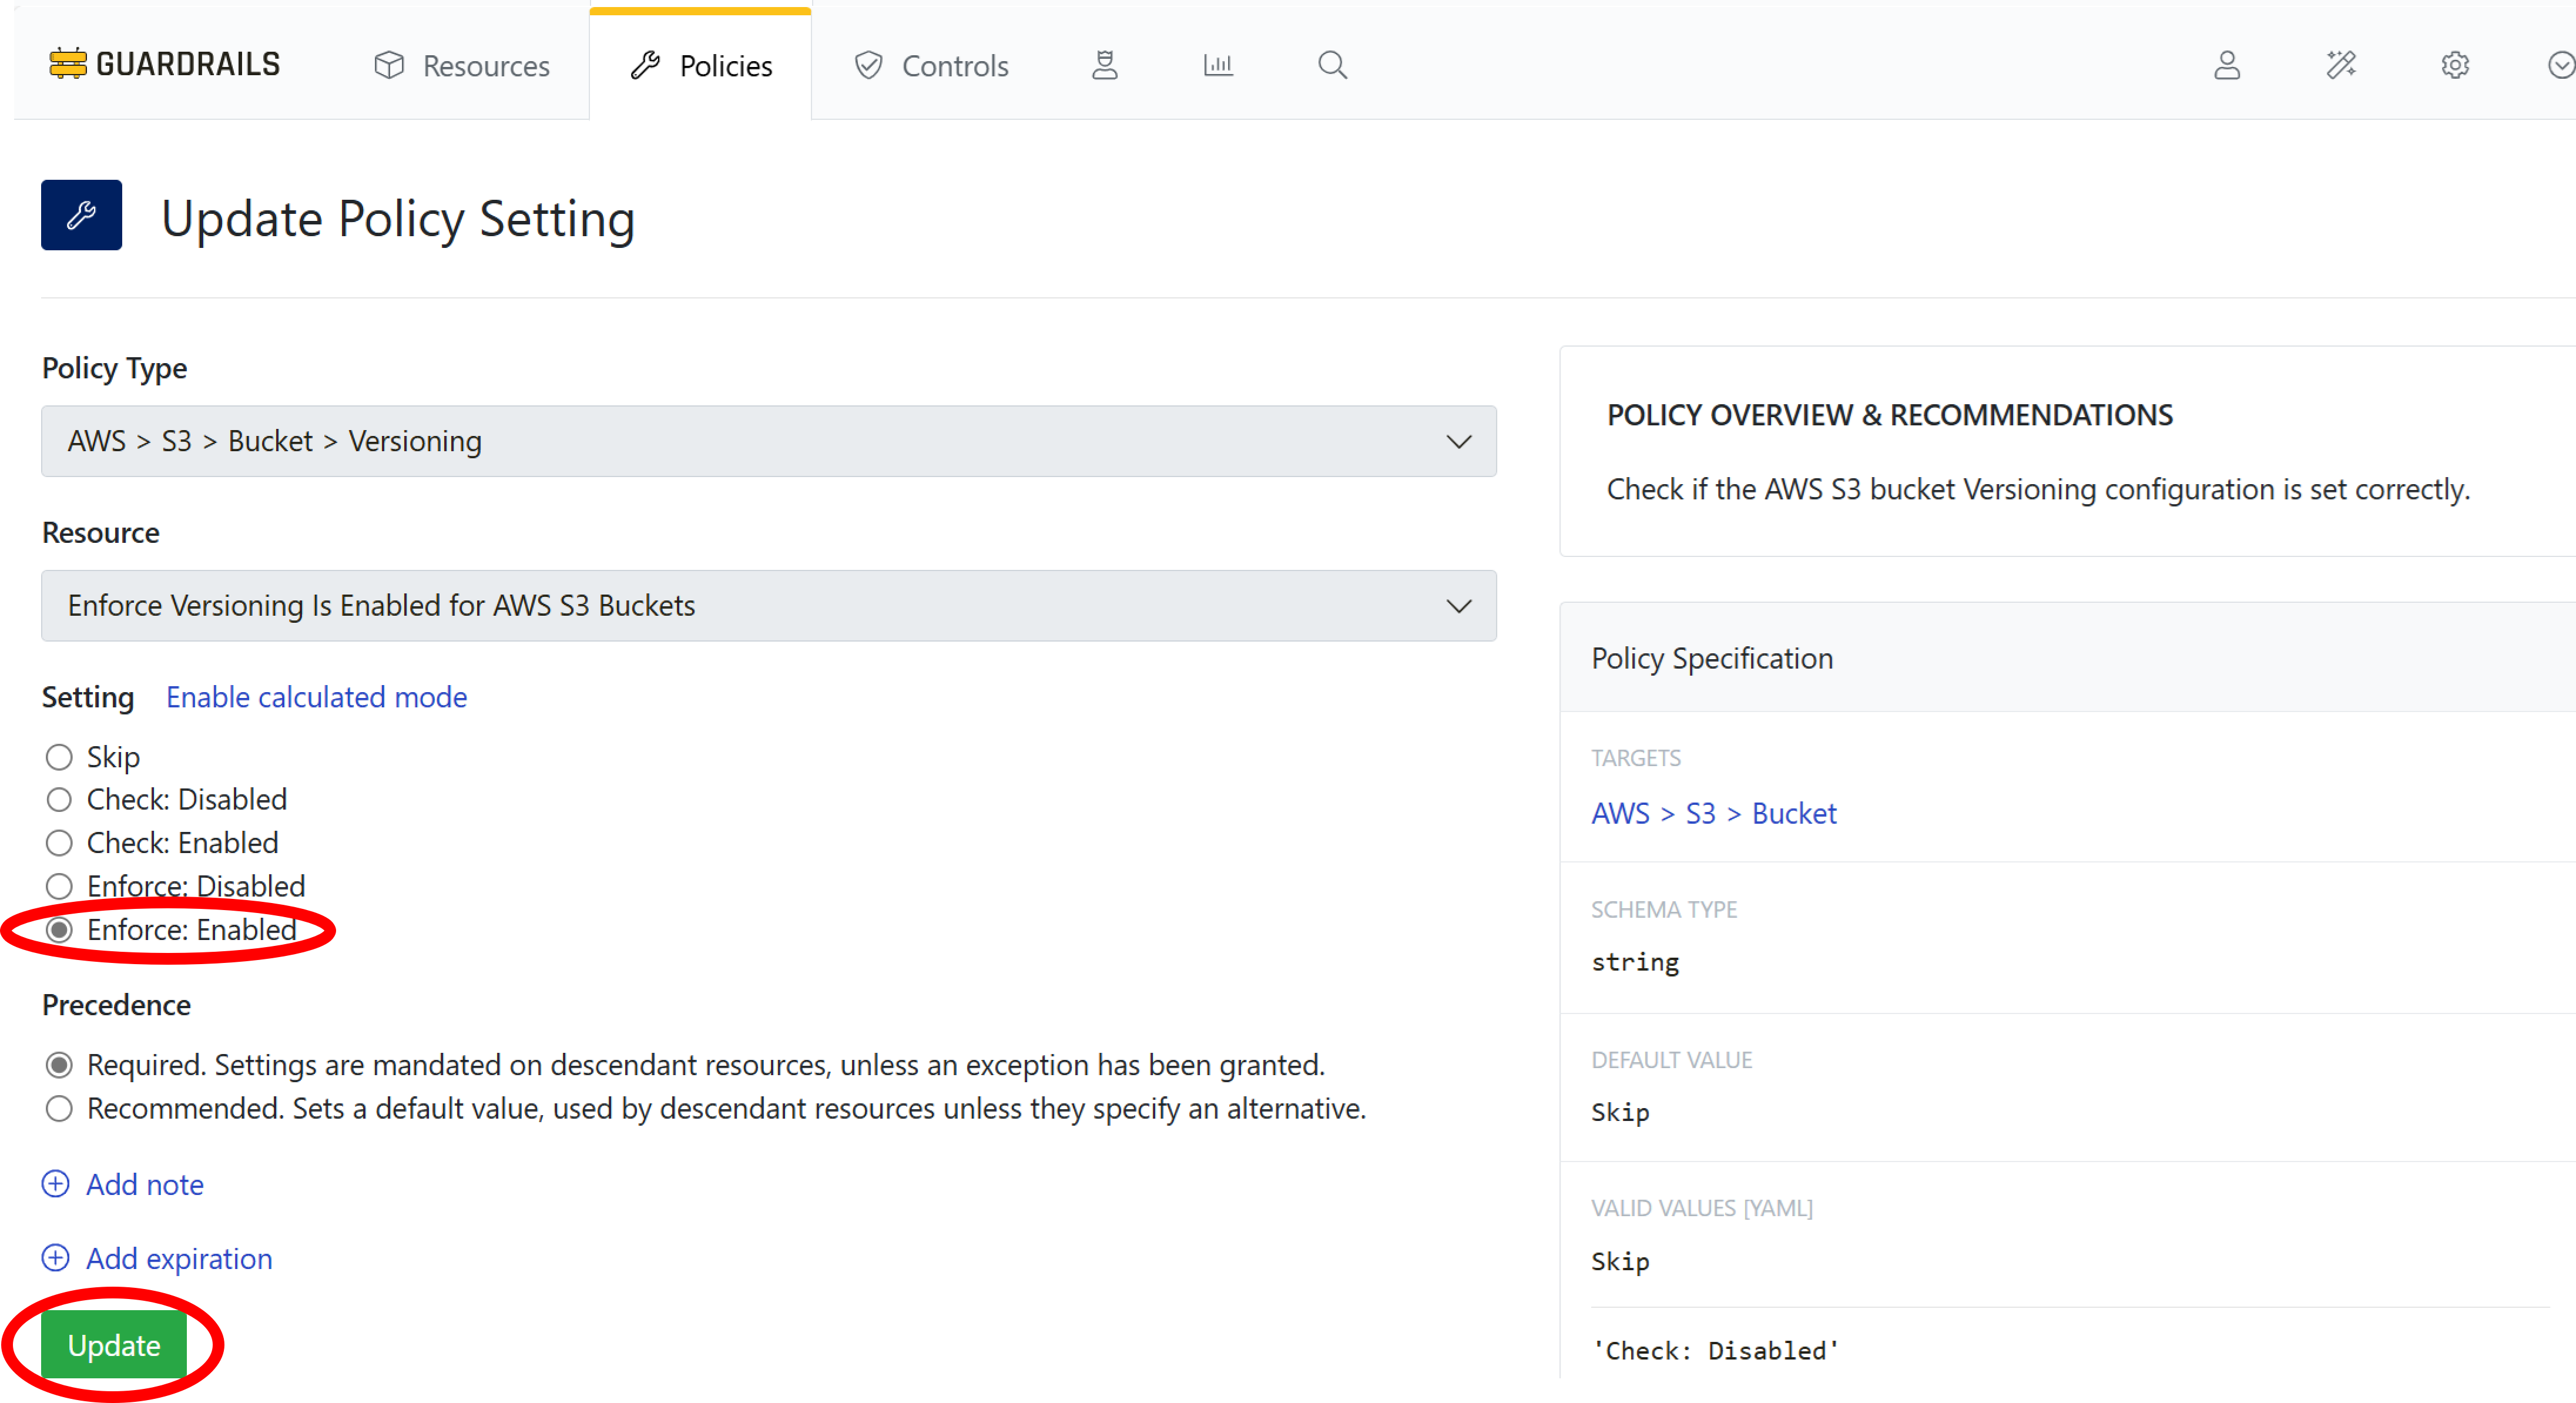Open the search tool
This screenshot has height=1403, width=2576.
point(1332,64)
